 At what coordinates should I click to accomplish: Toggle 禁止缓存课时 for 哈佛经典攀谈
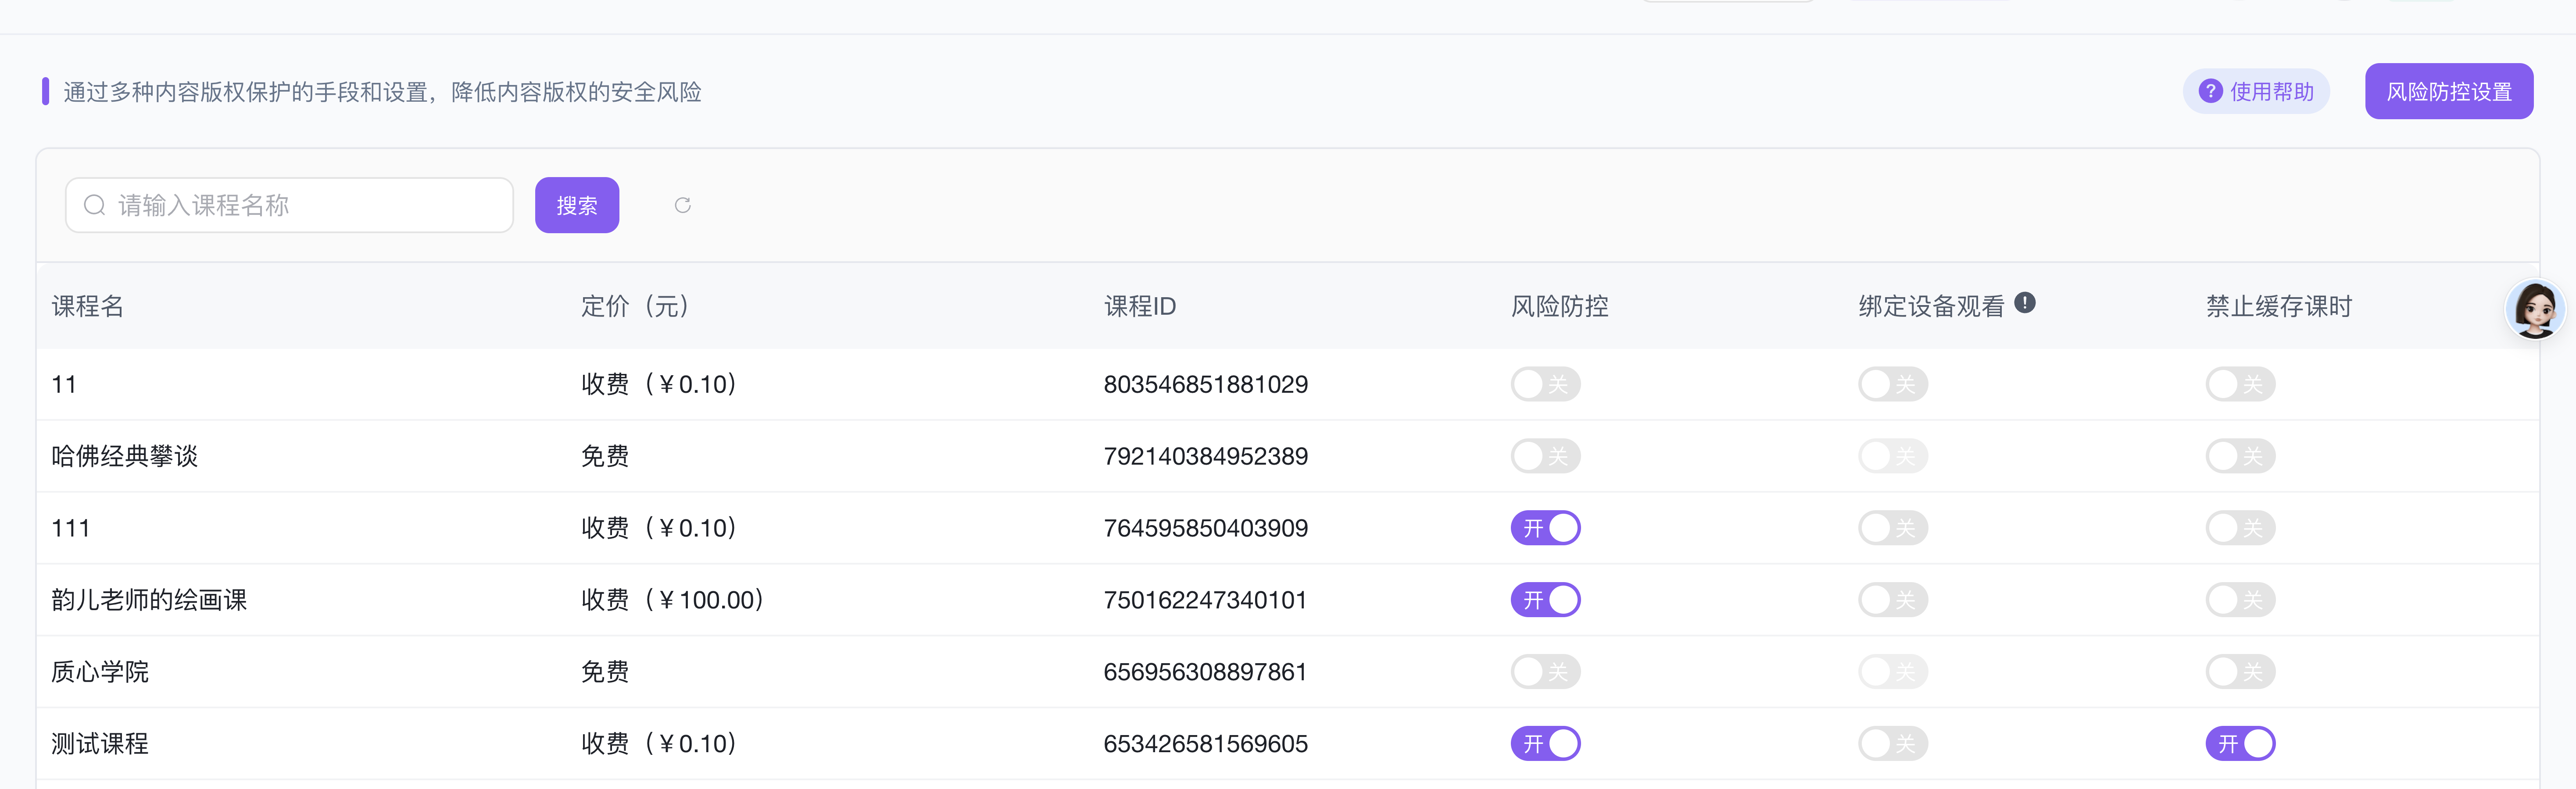[2240, 456]
